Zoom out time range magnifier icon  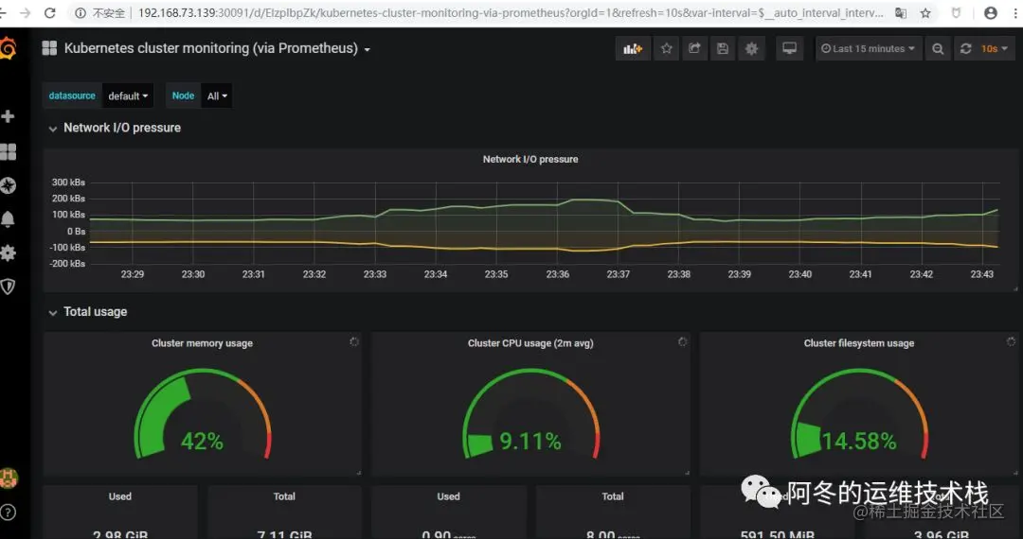tap(938, 49)
